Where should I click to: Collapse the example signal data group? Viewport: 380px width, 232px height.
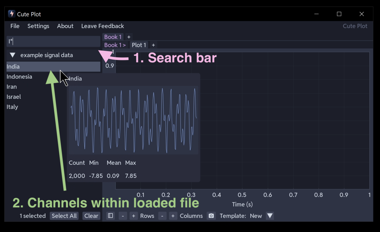pyautogui.click(x=12, y=55)
